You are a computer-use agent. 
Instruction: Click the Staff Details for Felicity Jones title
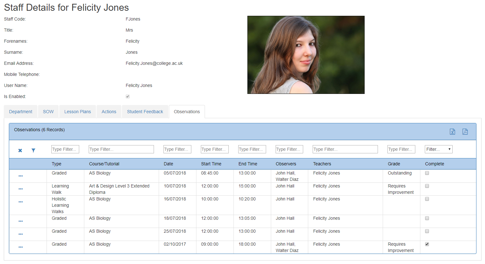67,7
